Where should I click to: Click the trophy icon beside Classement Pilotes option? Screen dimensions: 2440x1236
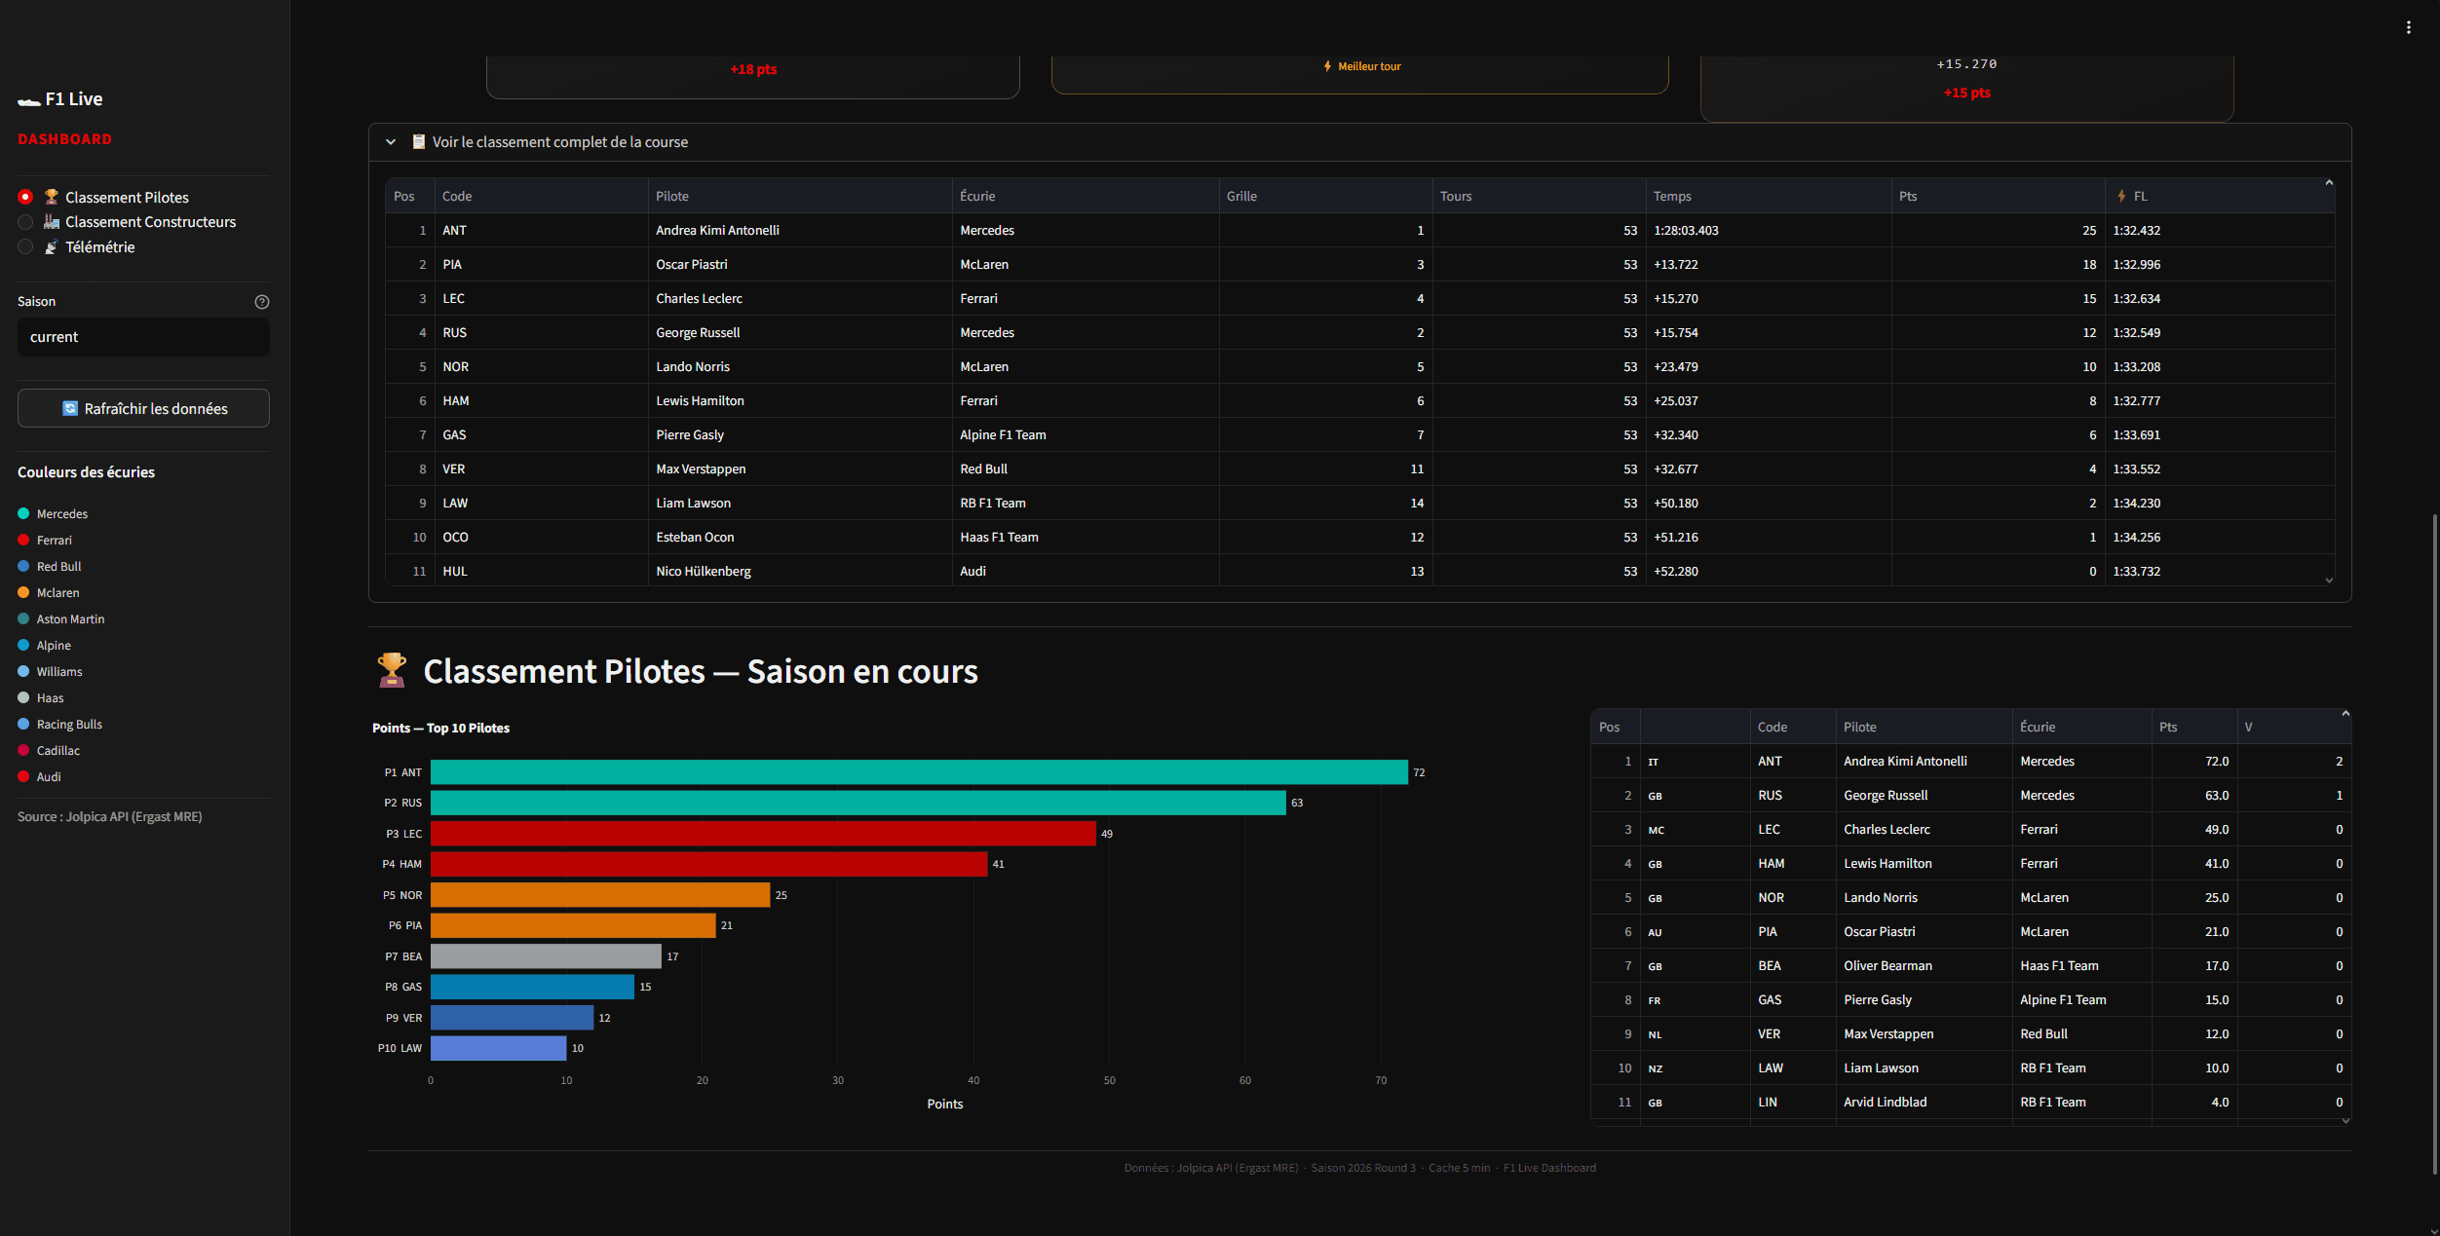pos(51,197)
